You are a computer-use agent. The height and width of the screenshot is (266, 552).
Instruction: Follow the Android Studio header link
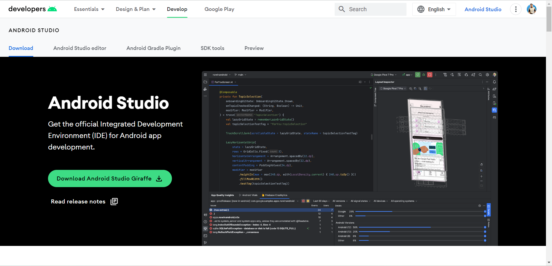pos(483,9)
